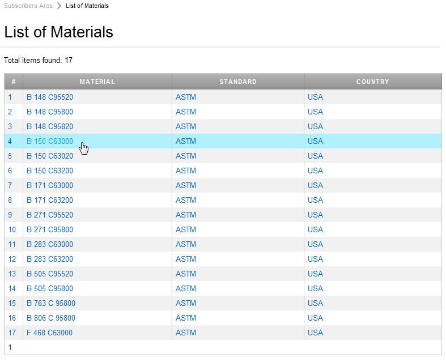Open the F 468 C63000 material
446x362 pixels.
tap(50, 333)
